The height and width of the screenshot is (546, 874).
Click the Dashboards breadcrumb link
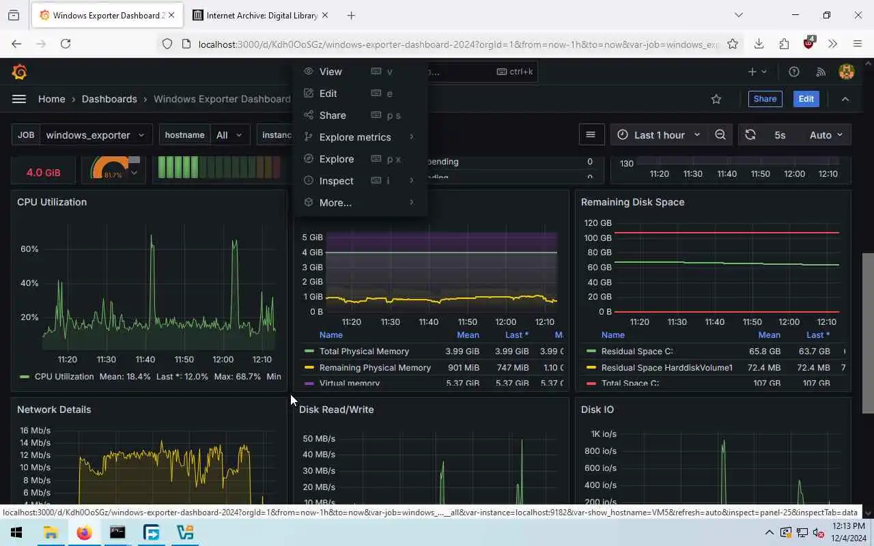pyautogui.click(x=109, y=99)
